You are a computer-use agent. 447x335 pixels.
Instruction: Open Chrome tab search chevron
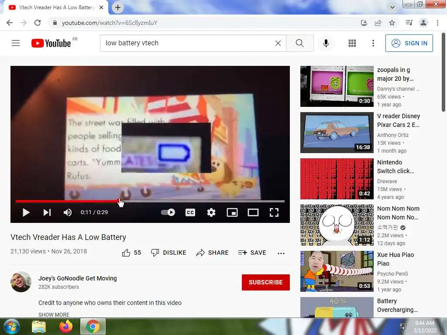392,7
